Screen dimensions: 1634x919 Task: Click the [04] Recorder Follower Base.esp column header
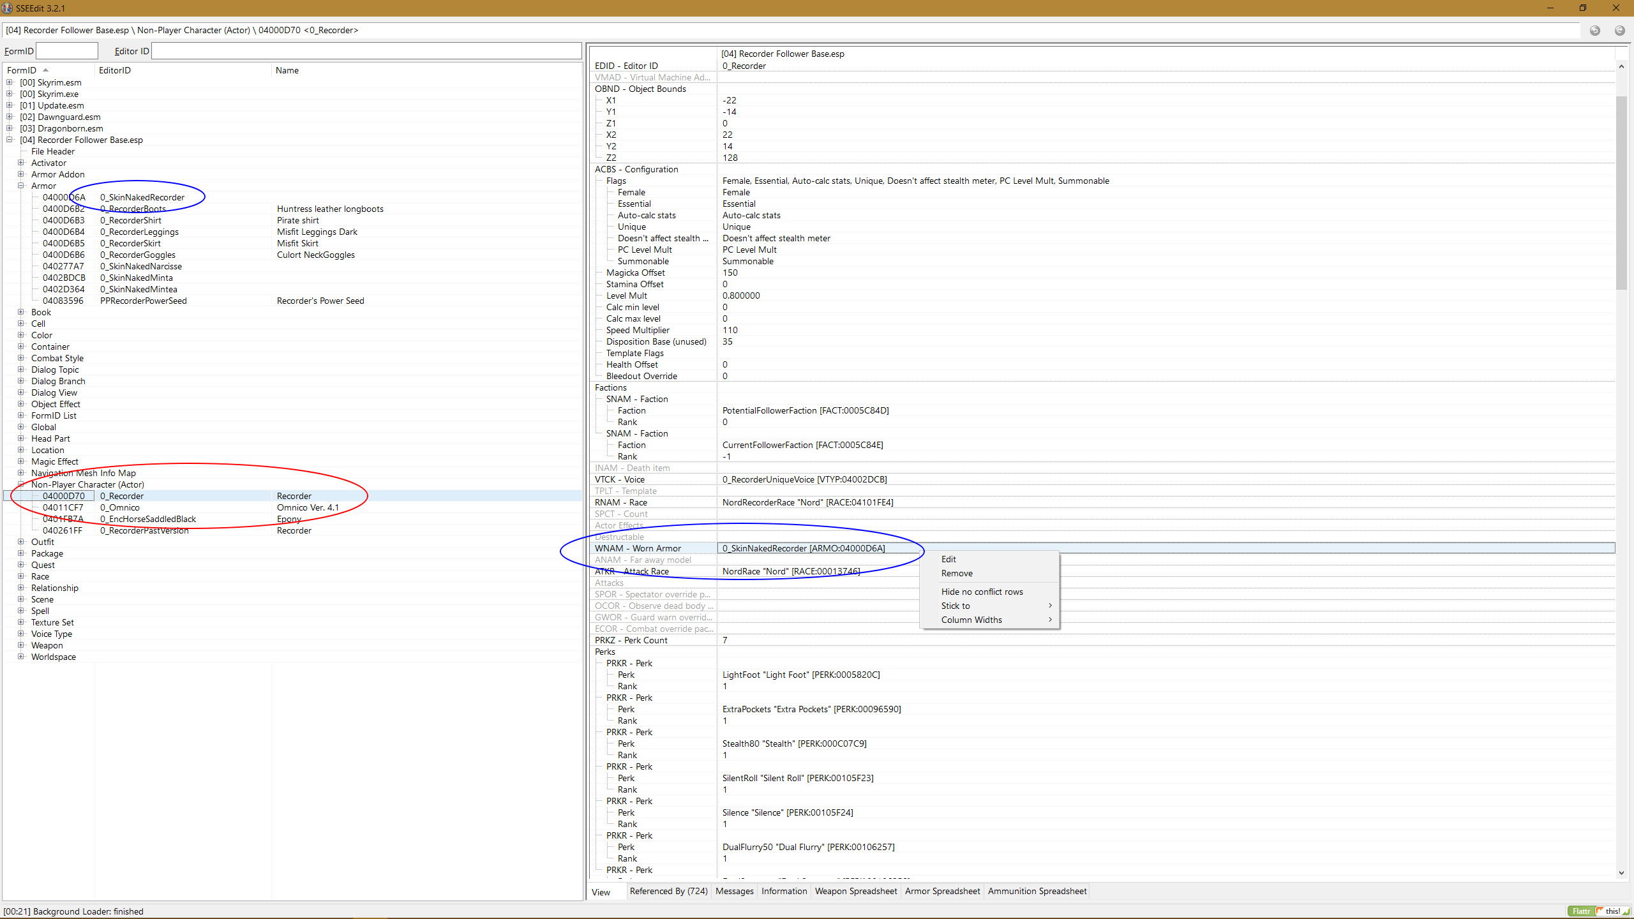coord(783,54)
